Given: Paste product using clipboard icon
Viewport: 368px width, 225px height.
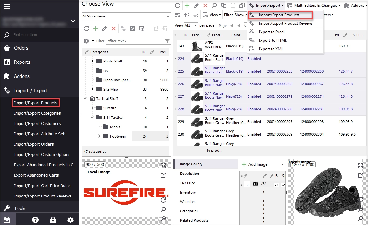Looking at the screenshot, I should [233, 6].
